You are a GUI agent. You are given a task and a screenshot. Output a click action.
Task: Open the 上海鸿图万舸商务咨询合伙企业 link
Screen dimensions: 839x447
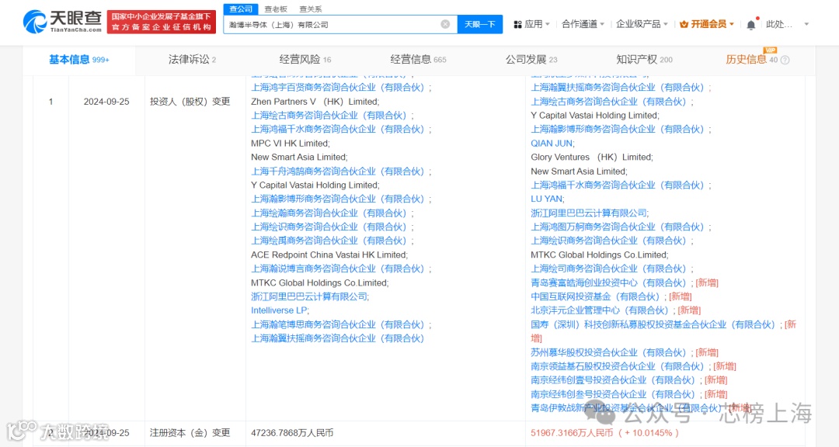click(618, 227)
